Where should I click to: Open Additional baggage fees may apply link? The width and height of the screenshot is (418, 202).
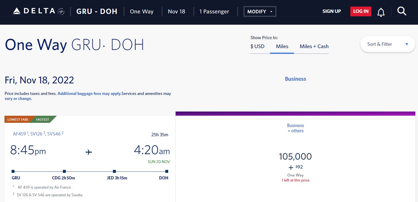89,93
